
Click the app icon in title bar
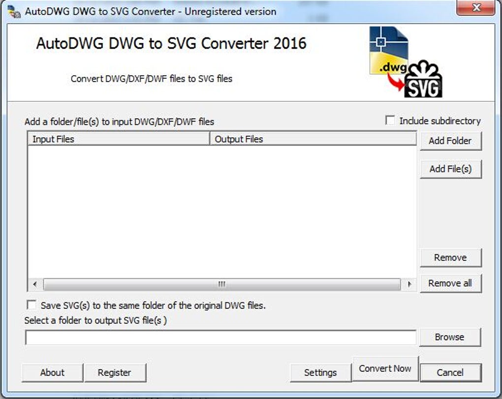(14, 12)
